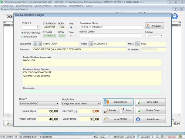The height and width of the screenshot is (139, 185).
Task: Open the RELATÓRIOS menu
Action: tap(60, 6)
